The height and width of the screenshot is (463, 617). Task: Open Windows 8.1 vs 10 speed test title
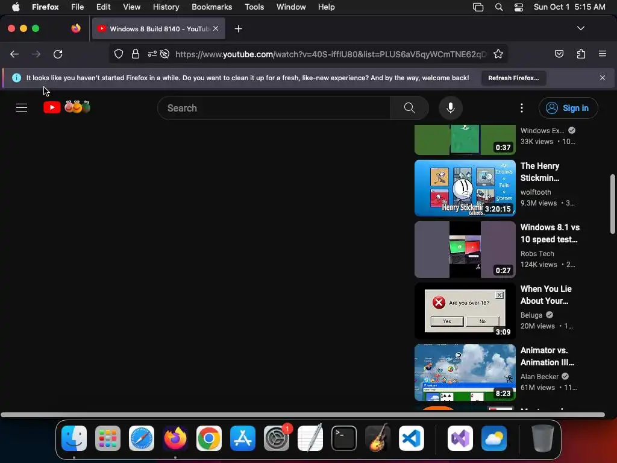(x=550, y=233)
